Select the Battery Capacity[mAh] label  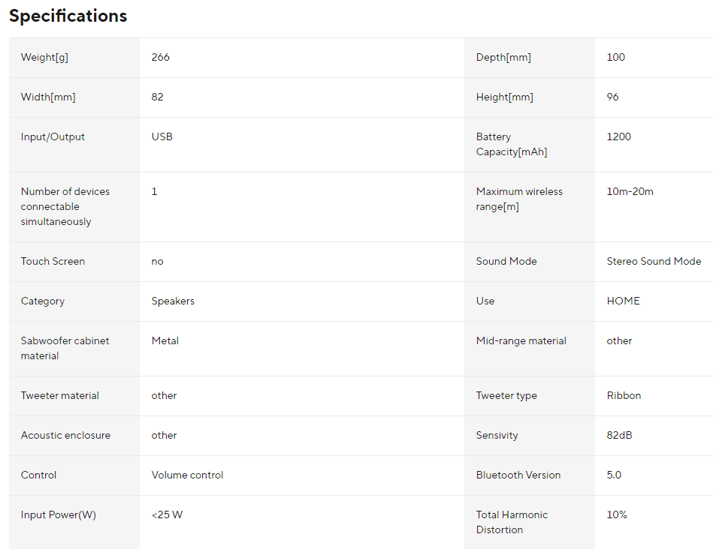click(512, 145)
